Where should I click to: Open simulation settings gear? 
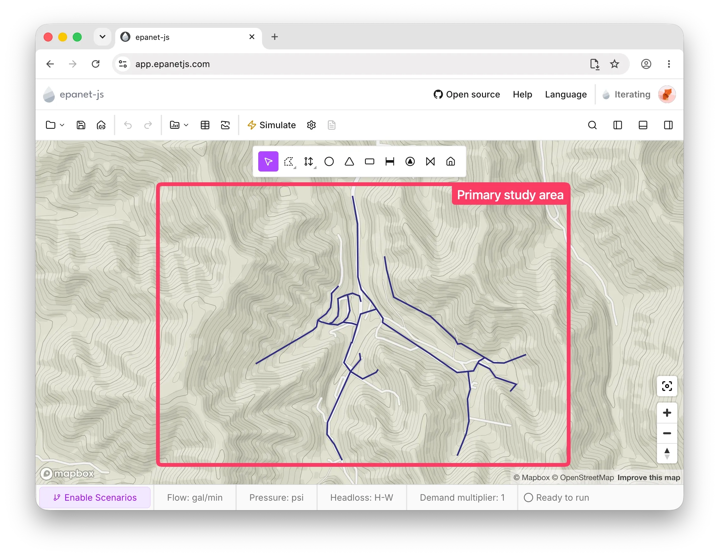tap(311, 125)
